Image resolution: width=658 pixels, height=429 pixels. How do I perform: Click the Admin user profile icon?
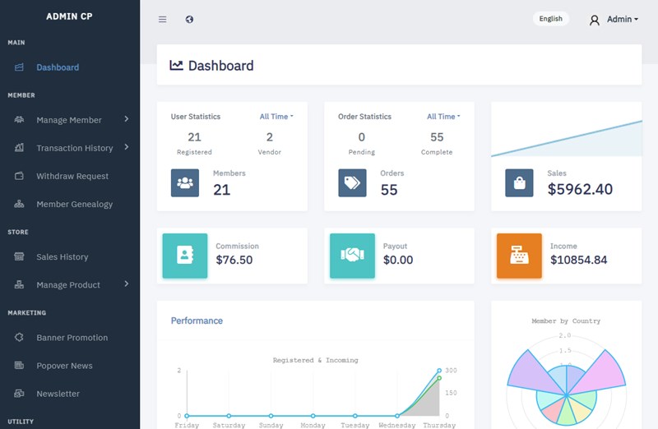pos(594,20)
